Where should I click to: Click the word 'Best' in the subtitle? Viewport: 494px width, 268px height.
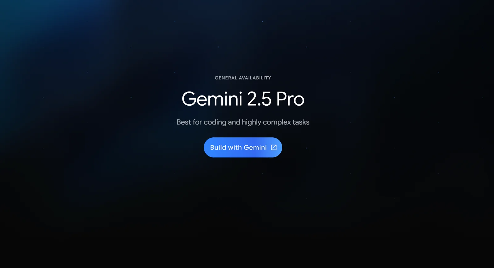(x=184, y=122)
